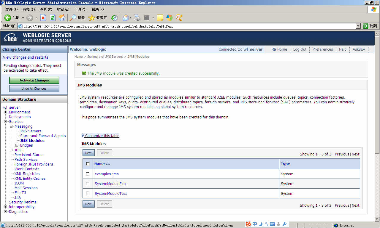Click the Log Out link
Image resolution: width=380 pixels, height=228 pixels.
pyautogui.click(x=300, y=49)
